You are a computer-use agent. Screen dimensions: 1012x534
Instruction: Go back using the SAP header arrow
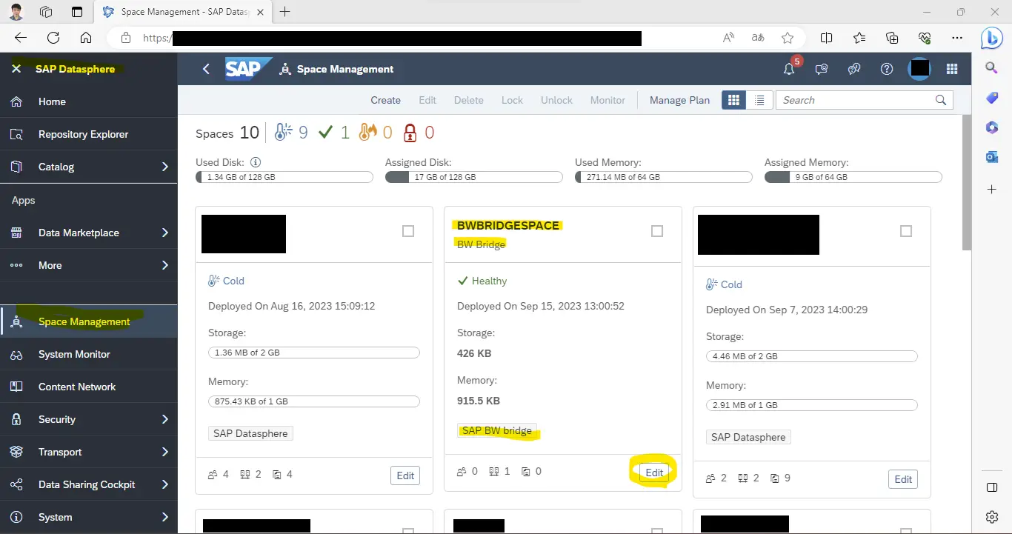coord(207,69)
